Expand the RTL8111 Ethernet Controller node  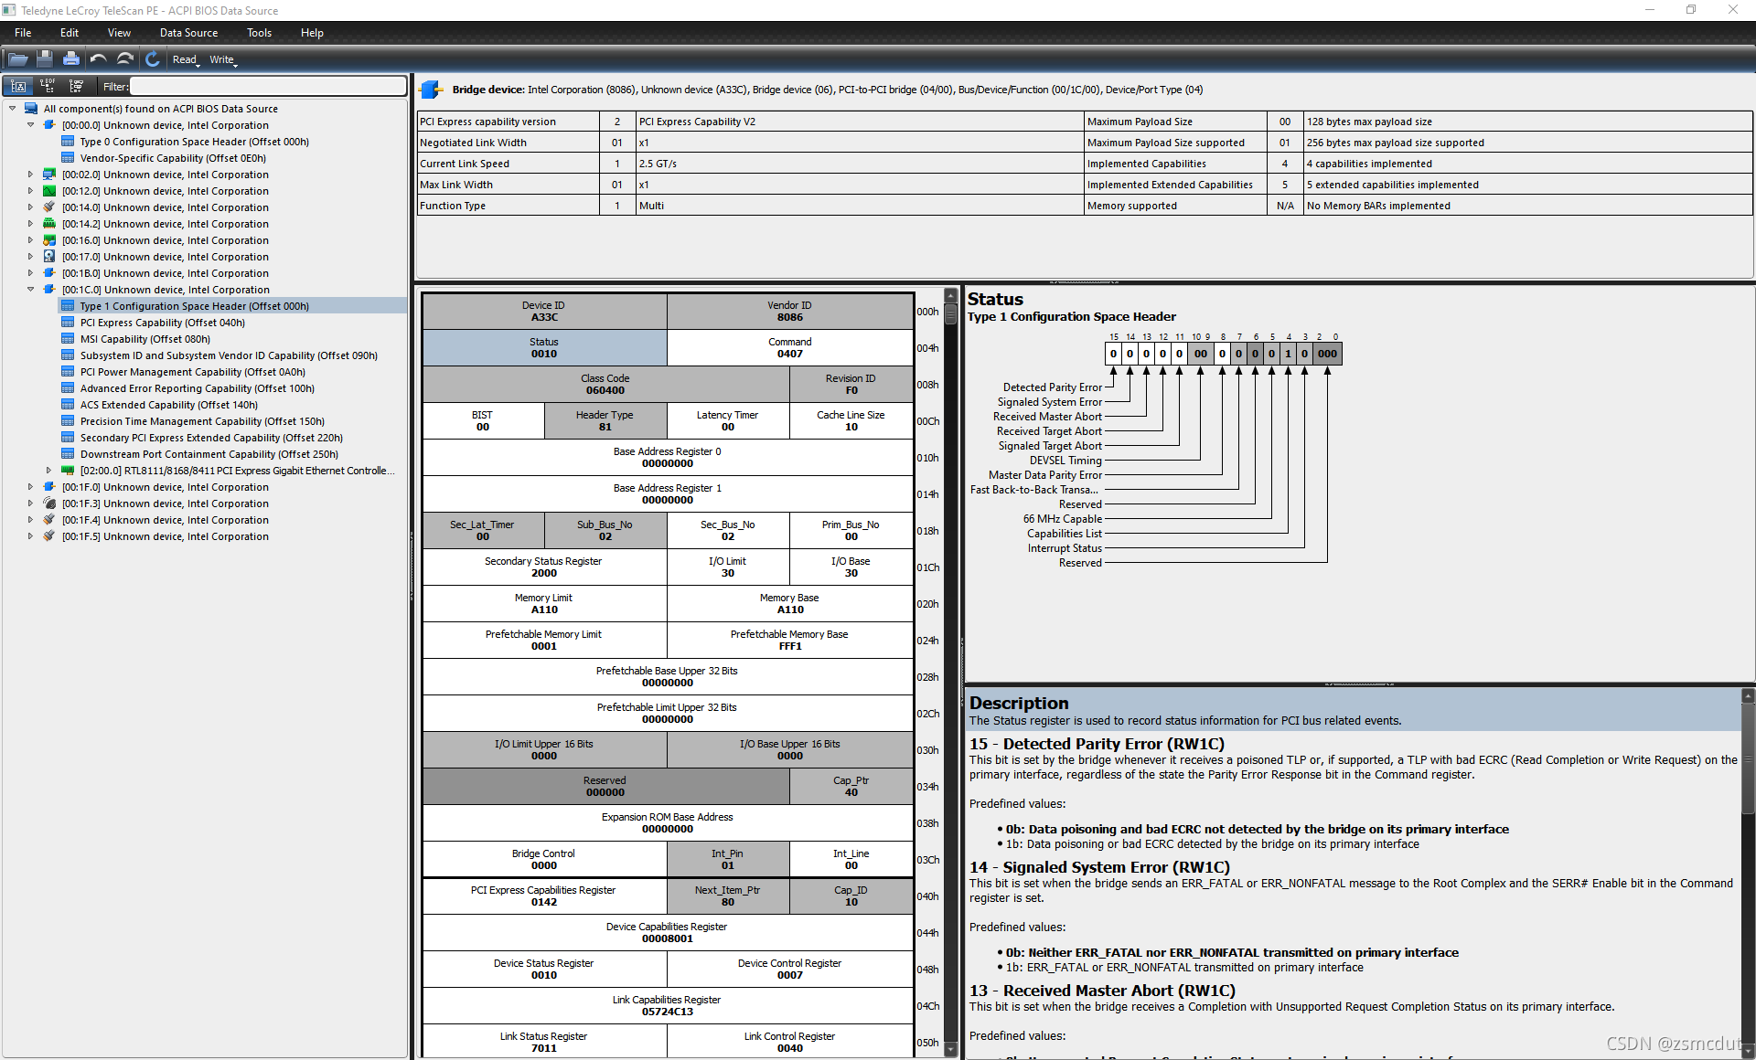coord(48,471)
